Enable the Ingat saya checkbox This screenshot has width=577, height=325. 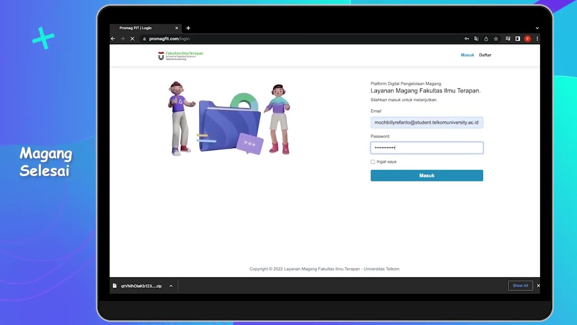point(373,162)
